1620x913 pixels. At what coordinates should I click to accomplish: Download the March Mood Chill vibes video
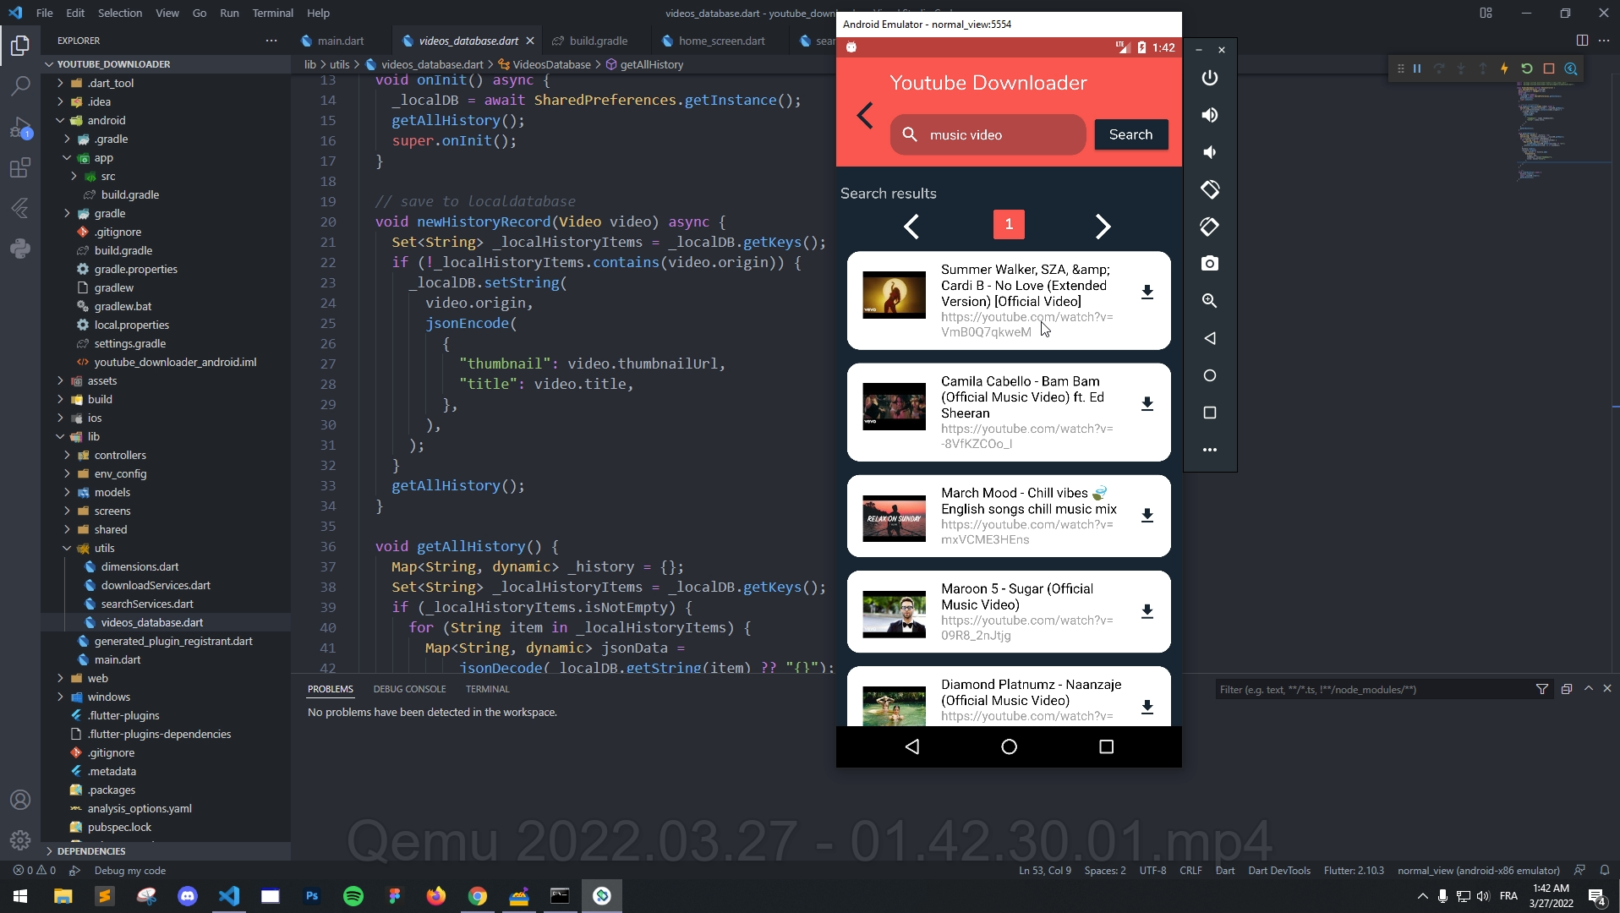[x=1147, y=516]
